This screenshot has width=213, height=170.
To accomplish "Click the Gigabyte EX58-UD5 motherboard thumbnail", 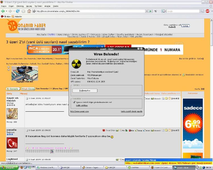I will (x=25, y=73).
